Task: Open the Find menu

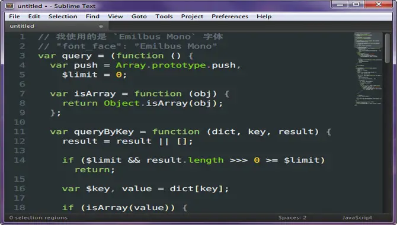Action: click(92, 16)
